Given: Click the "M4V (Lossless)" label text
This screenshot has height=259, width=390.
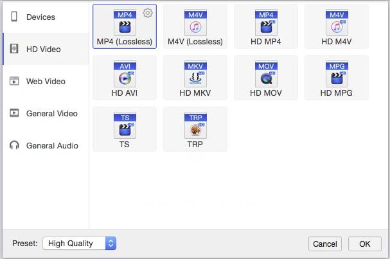Looking at the screenshot, I should coord(195,42).
